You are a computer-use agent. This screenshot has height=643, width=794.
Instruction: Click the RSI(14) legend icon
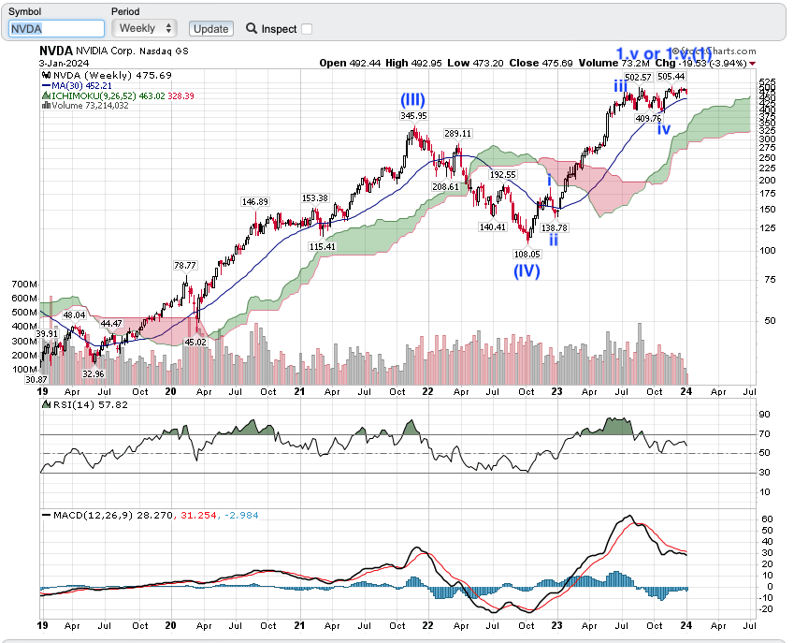click(46, 404)
